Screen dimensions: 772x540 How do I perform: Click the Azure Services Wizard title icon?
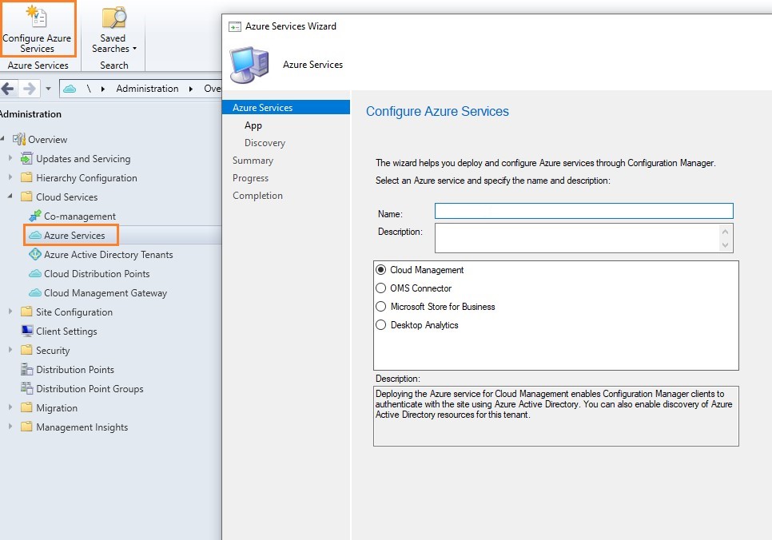pos(235,26)
